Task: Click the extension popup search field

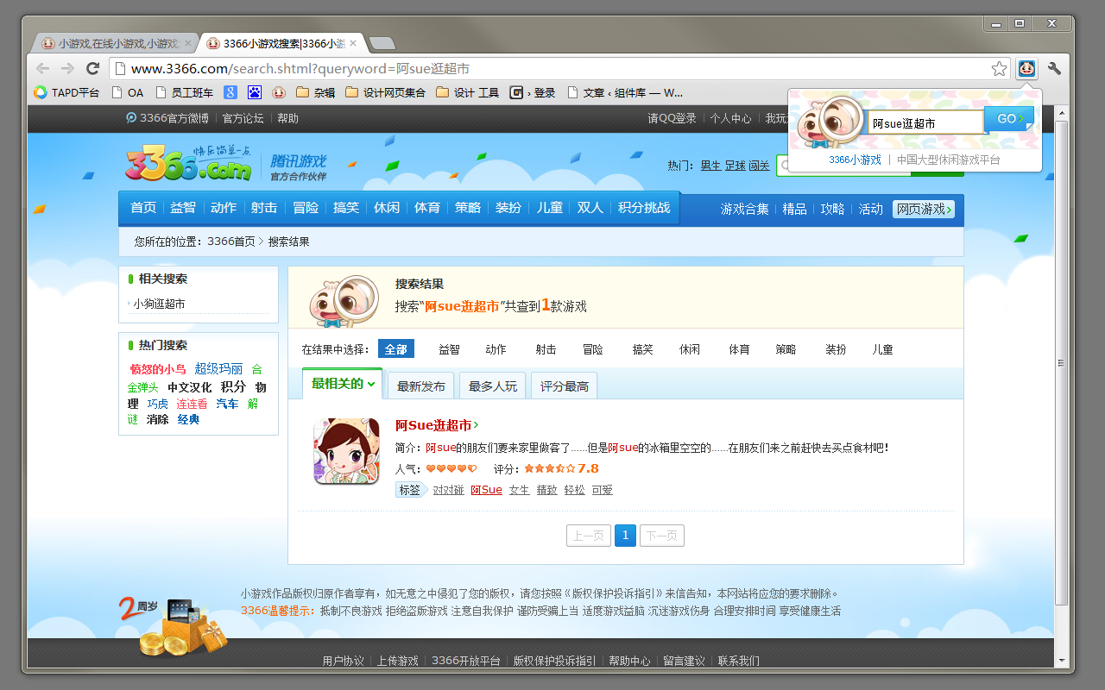Action: 926,122
